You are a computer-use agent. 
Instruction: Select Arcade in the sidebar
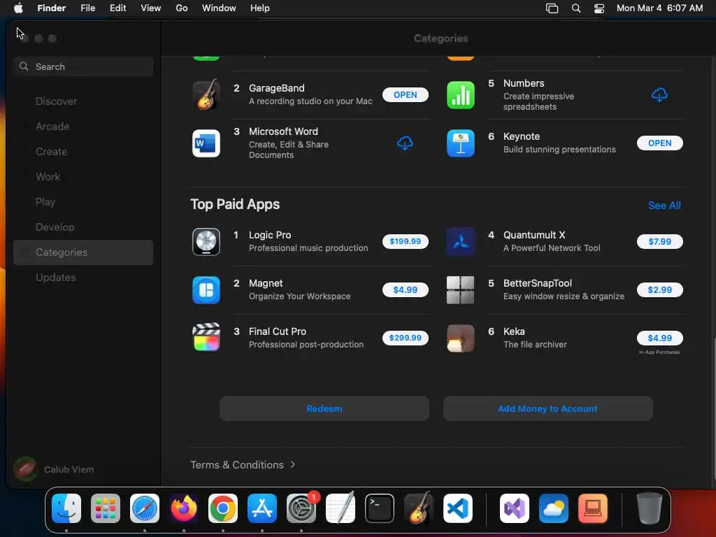83,127
